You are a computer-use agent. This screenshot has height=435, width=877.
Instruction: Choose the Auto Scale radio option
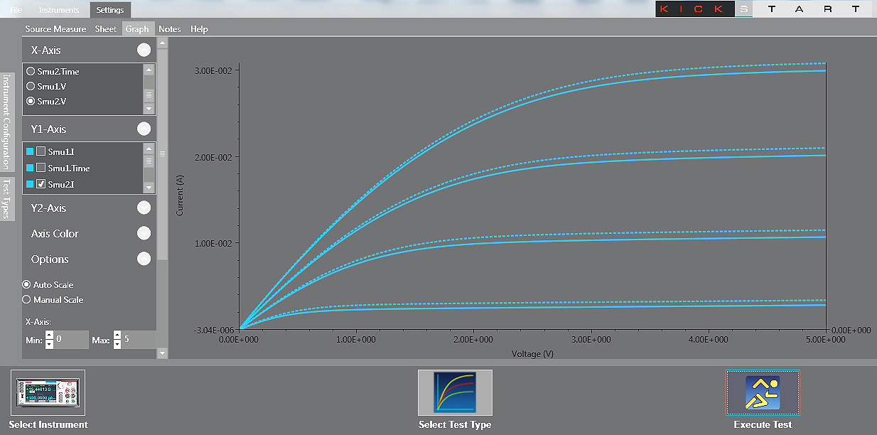coord(27,284)
